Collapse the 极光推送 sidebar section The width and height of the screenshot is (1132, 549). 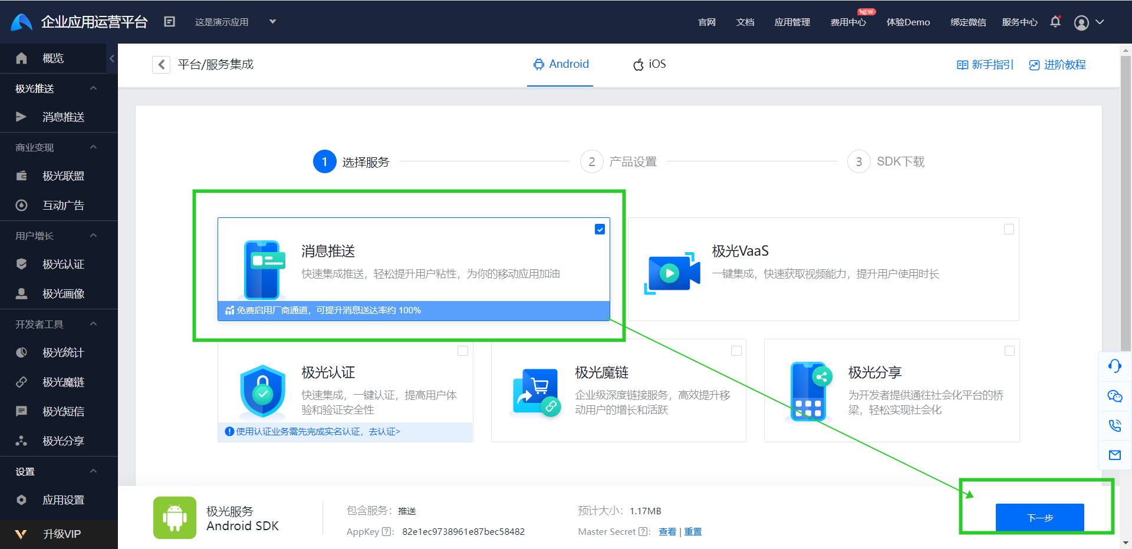[x=93, y=88]
